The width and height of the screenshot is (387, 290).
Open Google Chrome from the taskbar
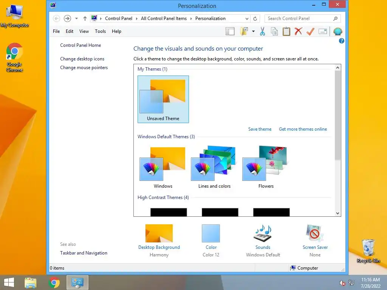click(x=54, y=282)
